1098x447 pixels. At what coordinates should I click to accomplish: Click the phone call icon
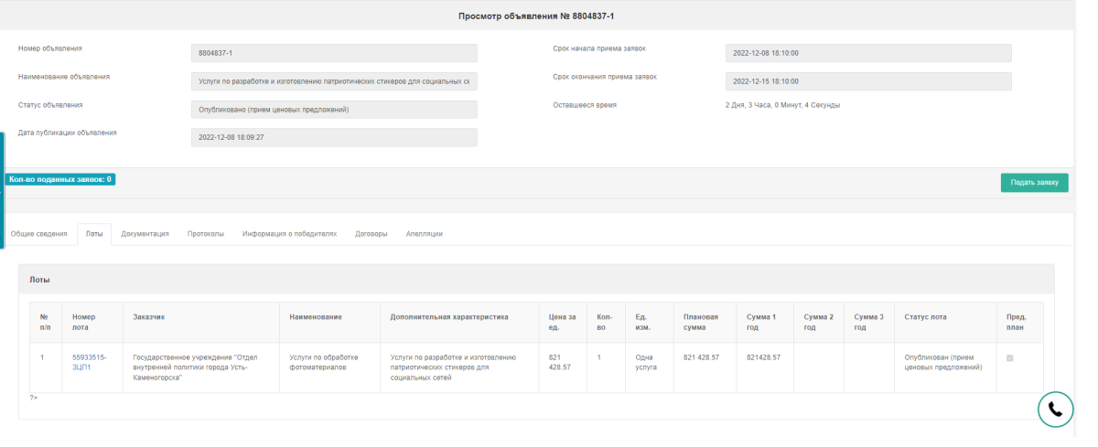(1055, 410)
